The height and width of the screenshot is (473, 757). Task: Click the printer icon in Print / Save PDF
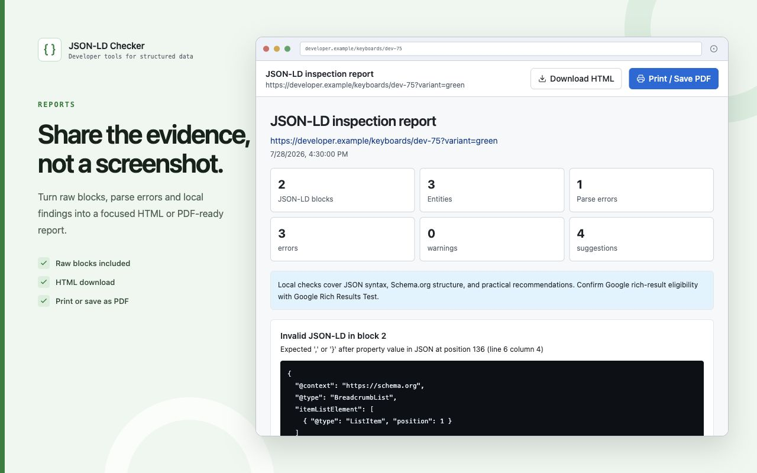tap(640, 79)
